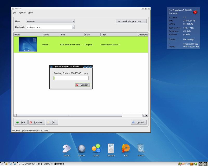The width and height of the screenshot is (208, 166).
Task: Click Remove photo button
Action: 37,122
